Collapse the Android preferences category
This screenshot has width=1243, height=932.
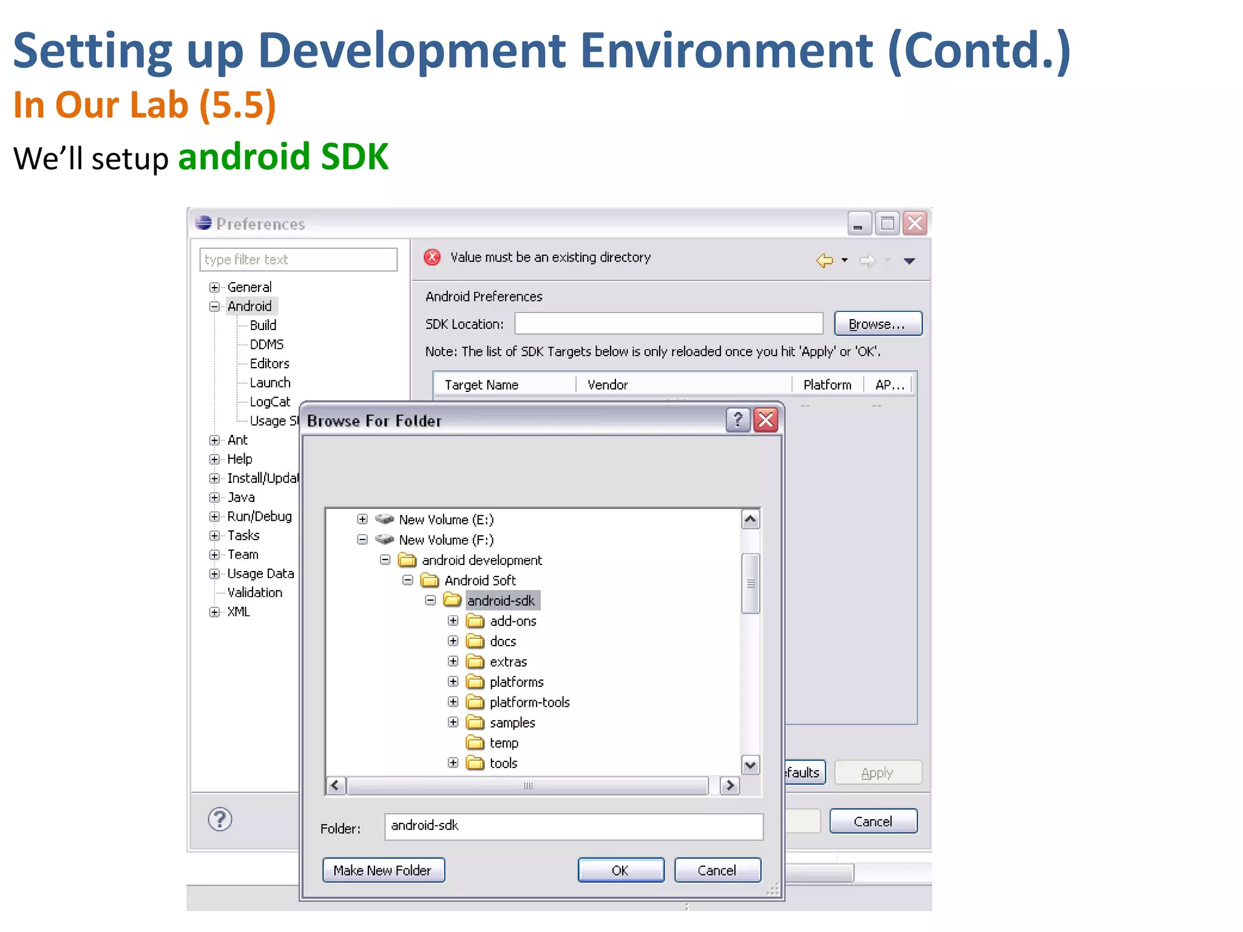pyautogui.click(x=214, y=306)
